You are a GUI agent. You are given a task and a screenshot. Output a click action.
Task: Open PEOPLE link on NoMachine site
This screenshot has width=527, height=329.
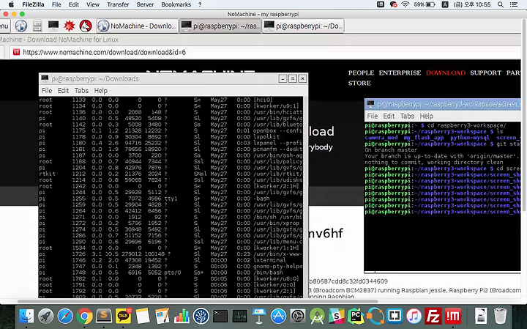click(x=361, y=73)
